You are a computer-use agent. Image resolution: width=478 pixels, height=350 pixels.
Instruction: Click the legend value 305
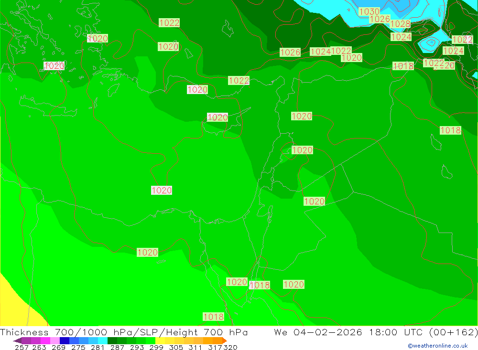tap(175, 347)
